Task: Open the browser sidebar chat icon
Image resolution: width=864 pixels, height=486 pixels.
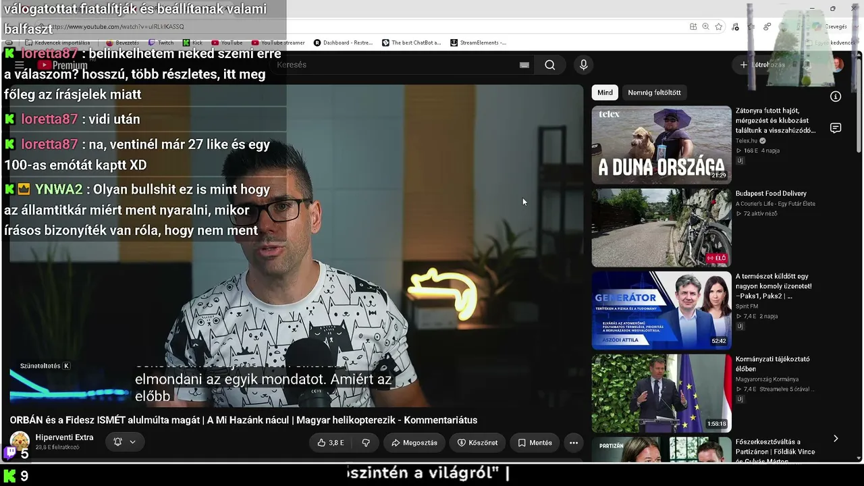Action: point(836,128)
